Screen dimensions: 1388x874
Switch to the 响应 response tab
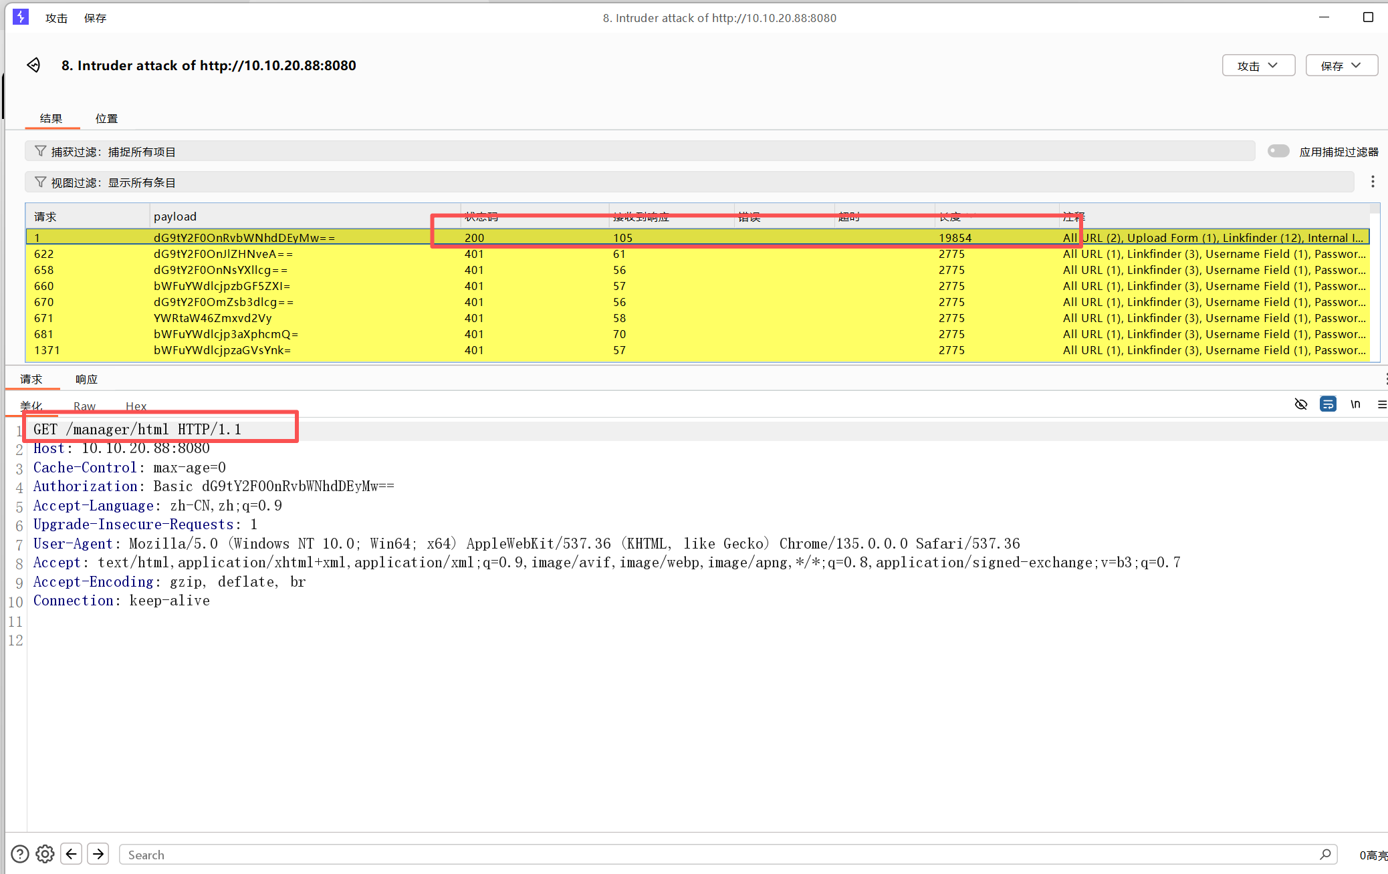[86, 379]
